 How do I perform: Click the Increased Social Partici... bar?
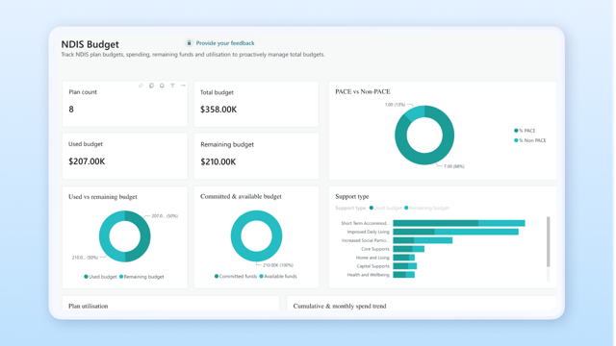[423, 240]
